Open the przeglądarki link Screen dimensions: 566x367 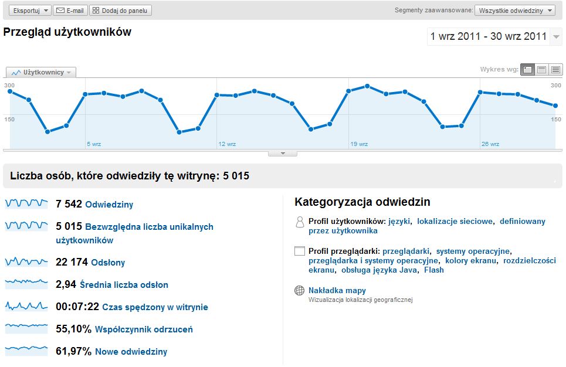pos(406,252)
